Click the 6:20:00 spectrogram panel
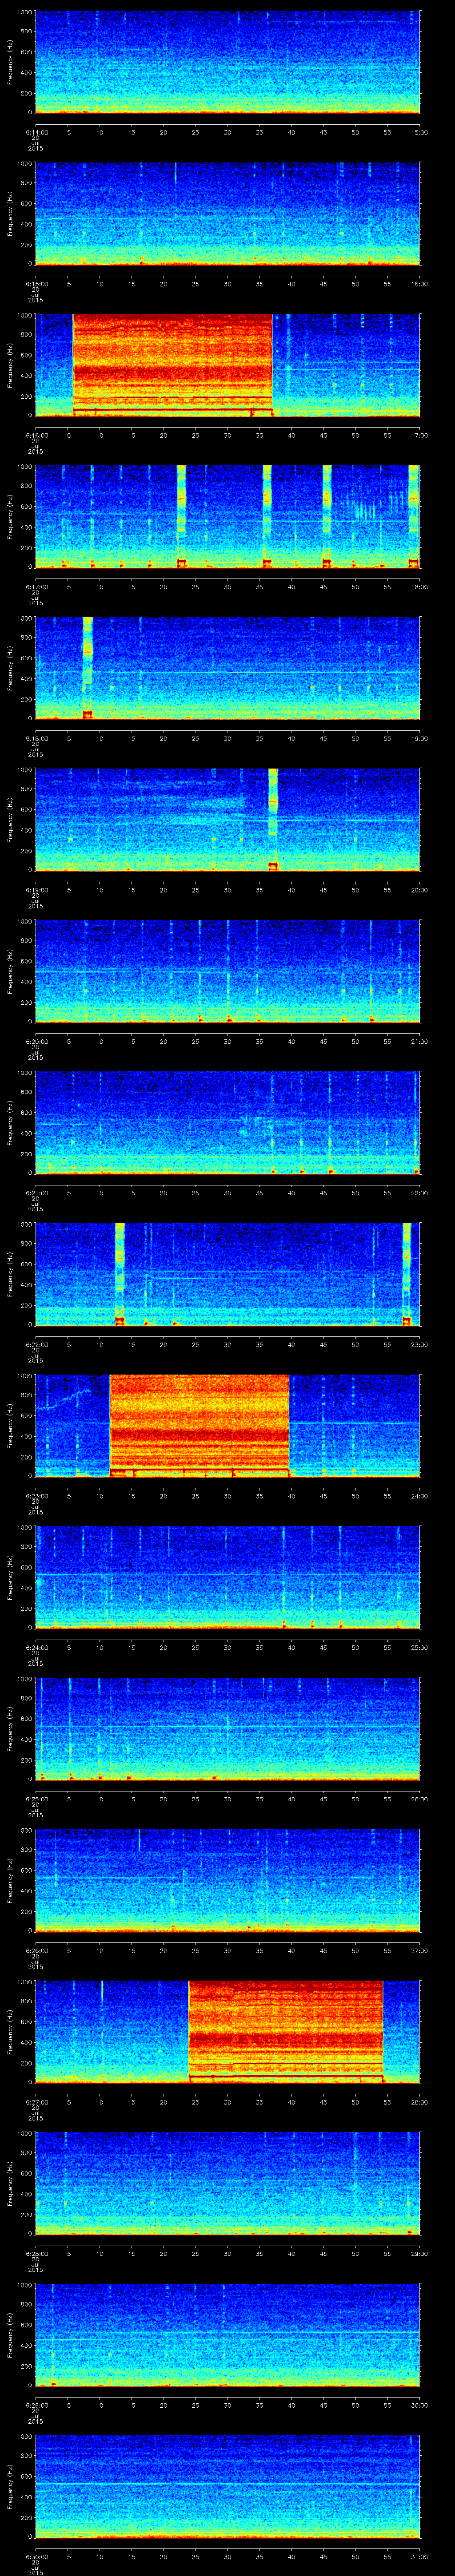The image size is (455, 2576). coord(227,971)
